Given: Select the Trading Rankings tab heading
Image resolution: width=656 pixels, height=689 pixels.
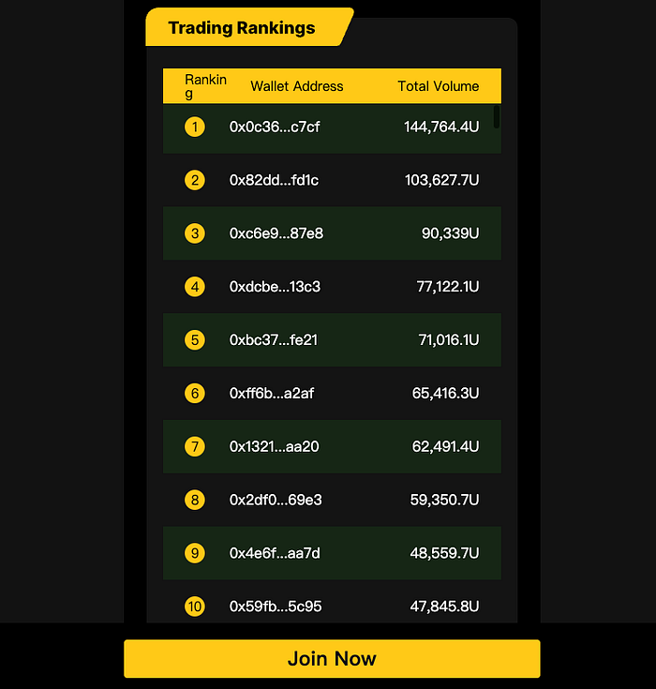Looking at the screenshot, I should 242,27.
